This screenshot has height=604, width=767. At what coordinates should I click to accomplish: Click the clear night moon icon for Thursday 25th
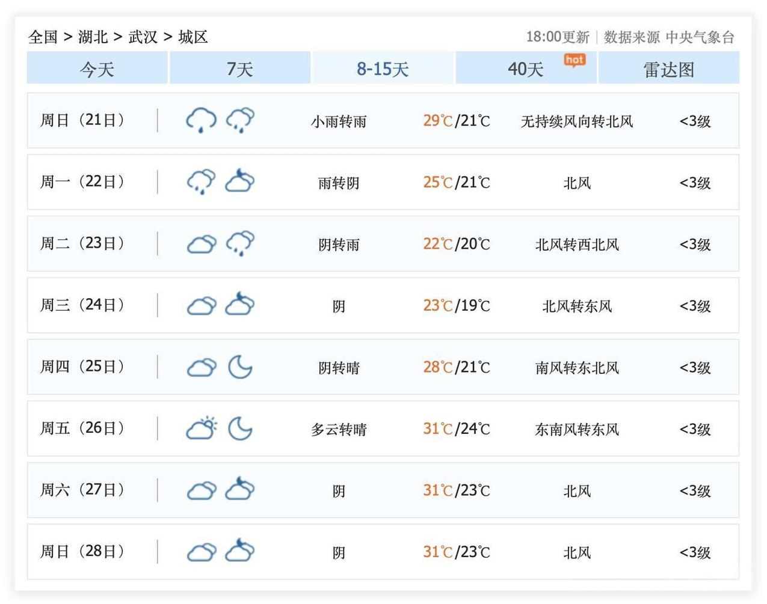[239, 367]
